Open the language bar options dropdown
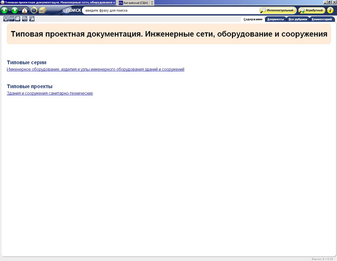The height and width of the screenshot is (261, 337). pos(152,3)
